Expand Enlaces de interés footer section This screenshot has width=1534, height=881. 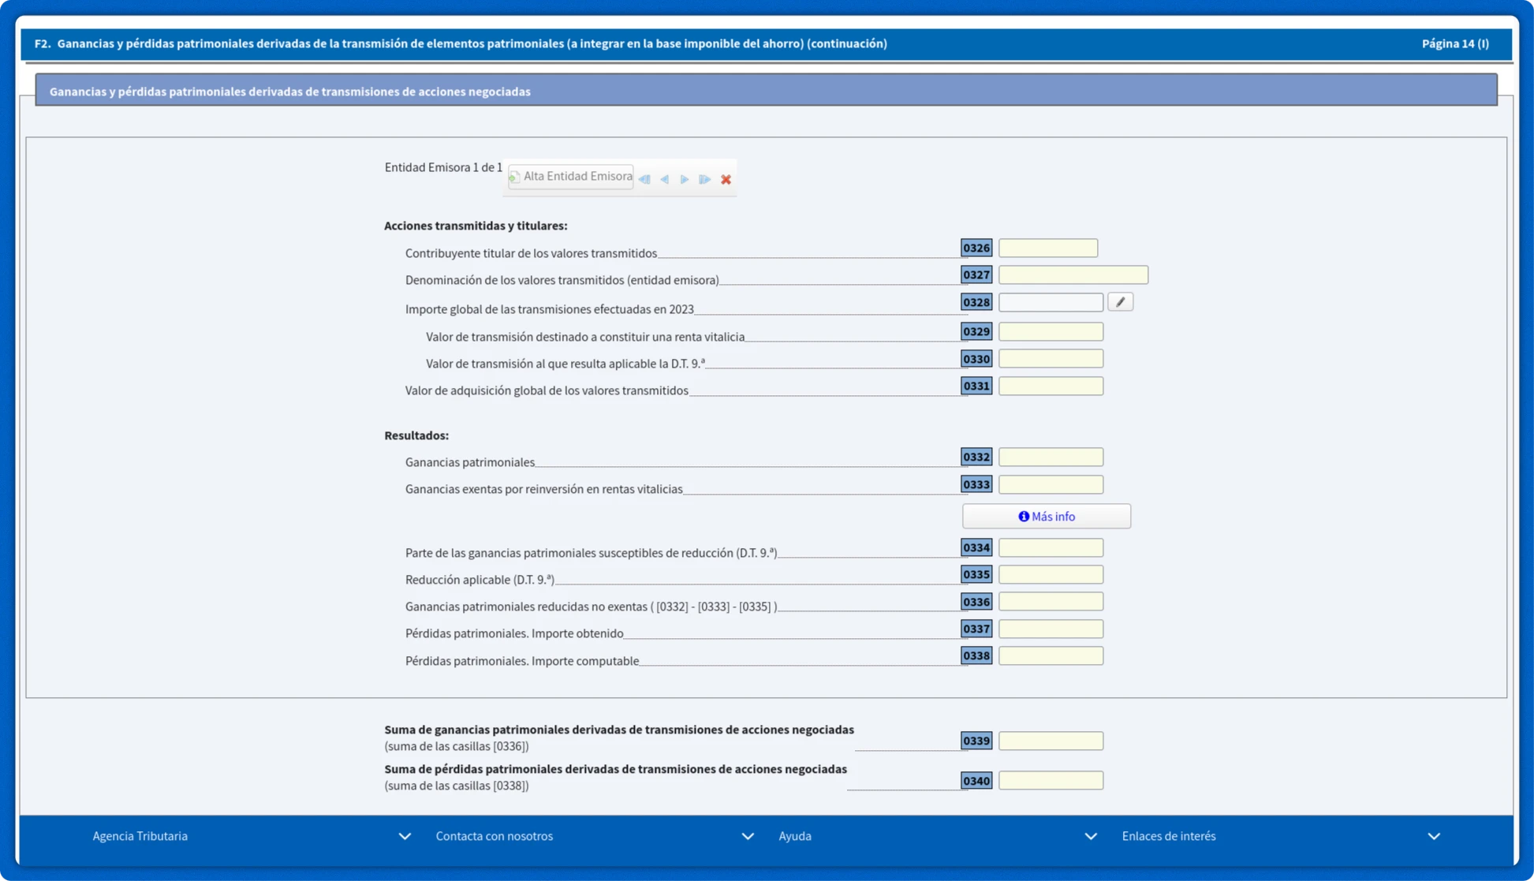(x=1433, y=836)
